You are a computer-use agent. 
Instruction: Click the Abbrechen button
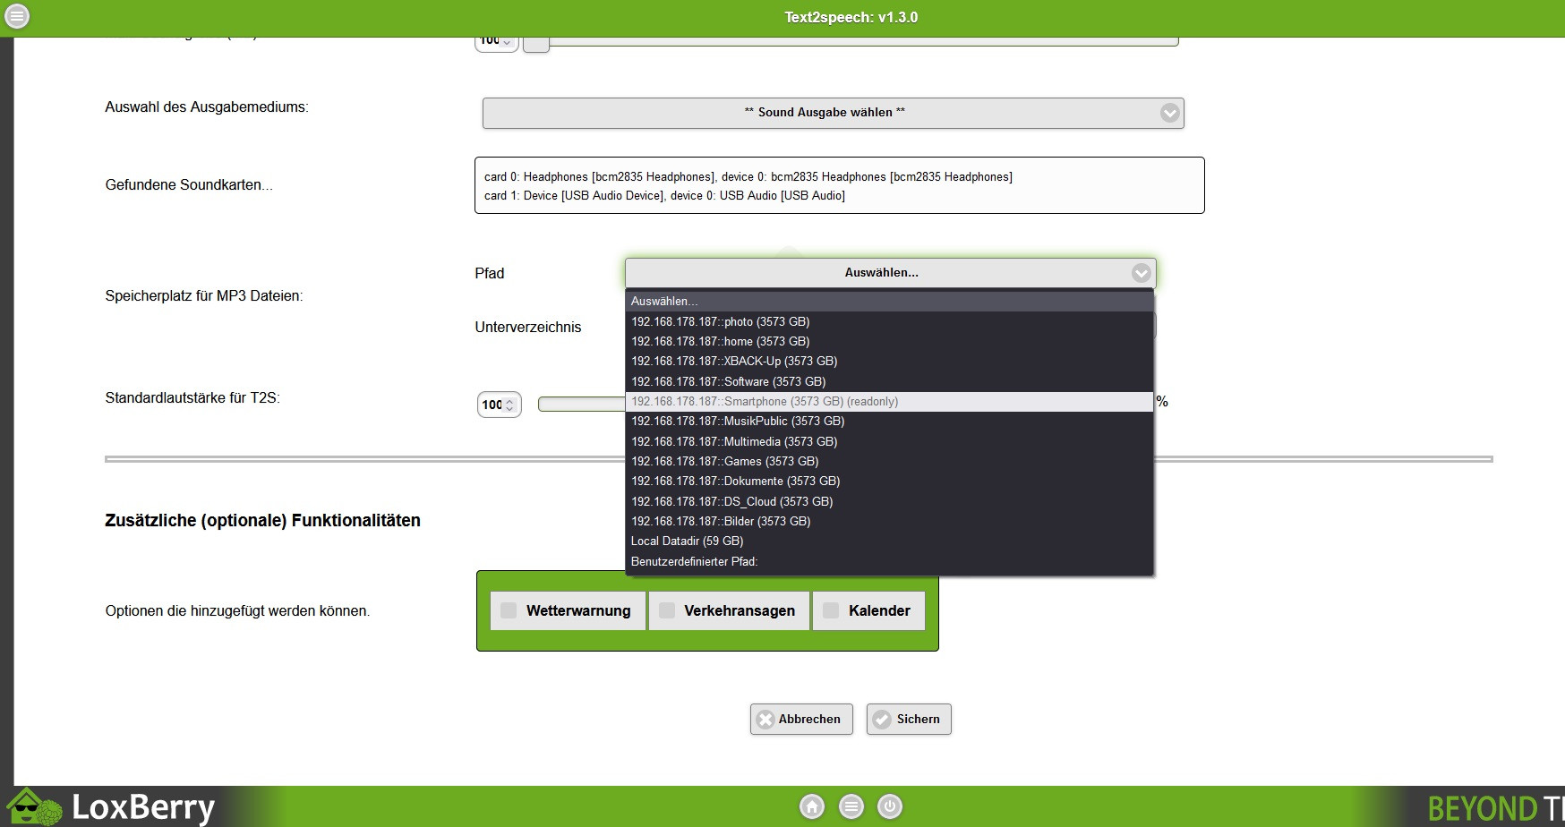coord(801,719)
